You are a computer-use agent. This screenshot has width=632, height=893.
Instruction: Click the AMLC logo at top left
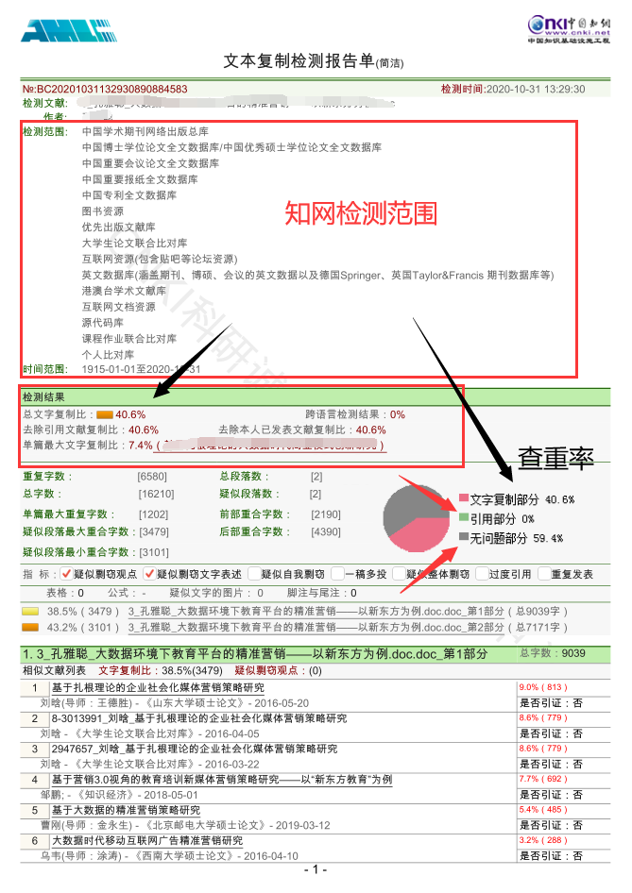coord(60,30)
